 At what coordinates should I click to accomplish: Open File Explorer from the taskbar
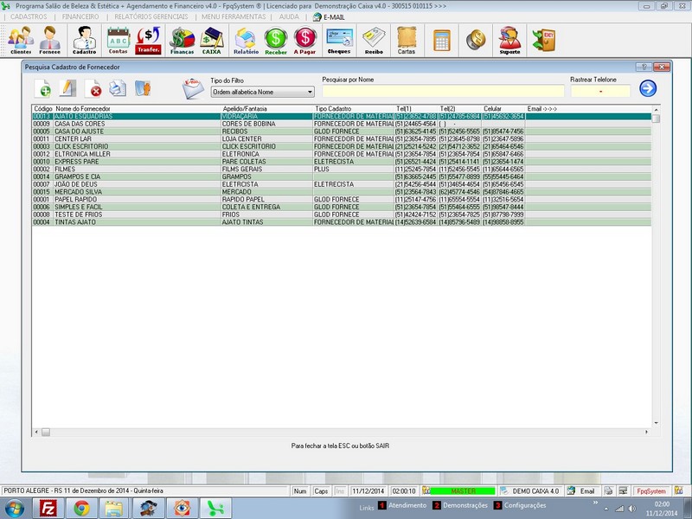pos(114,509)
